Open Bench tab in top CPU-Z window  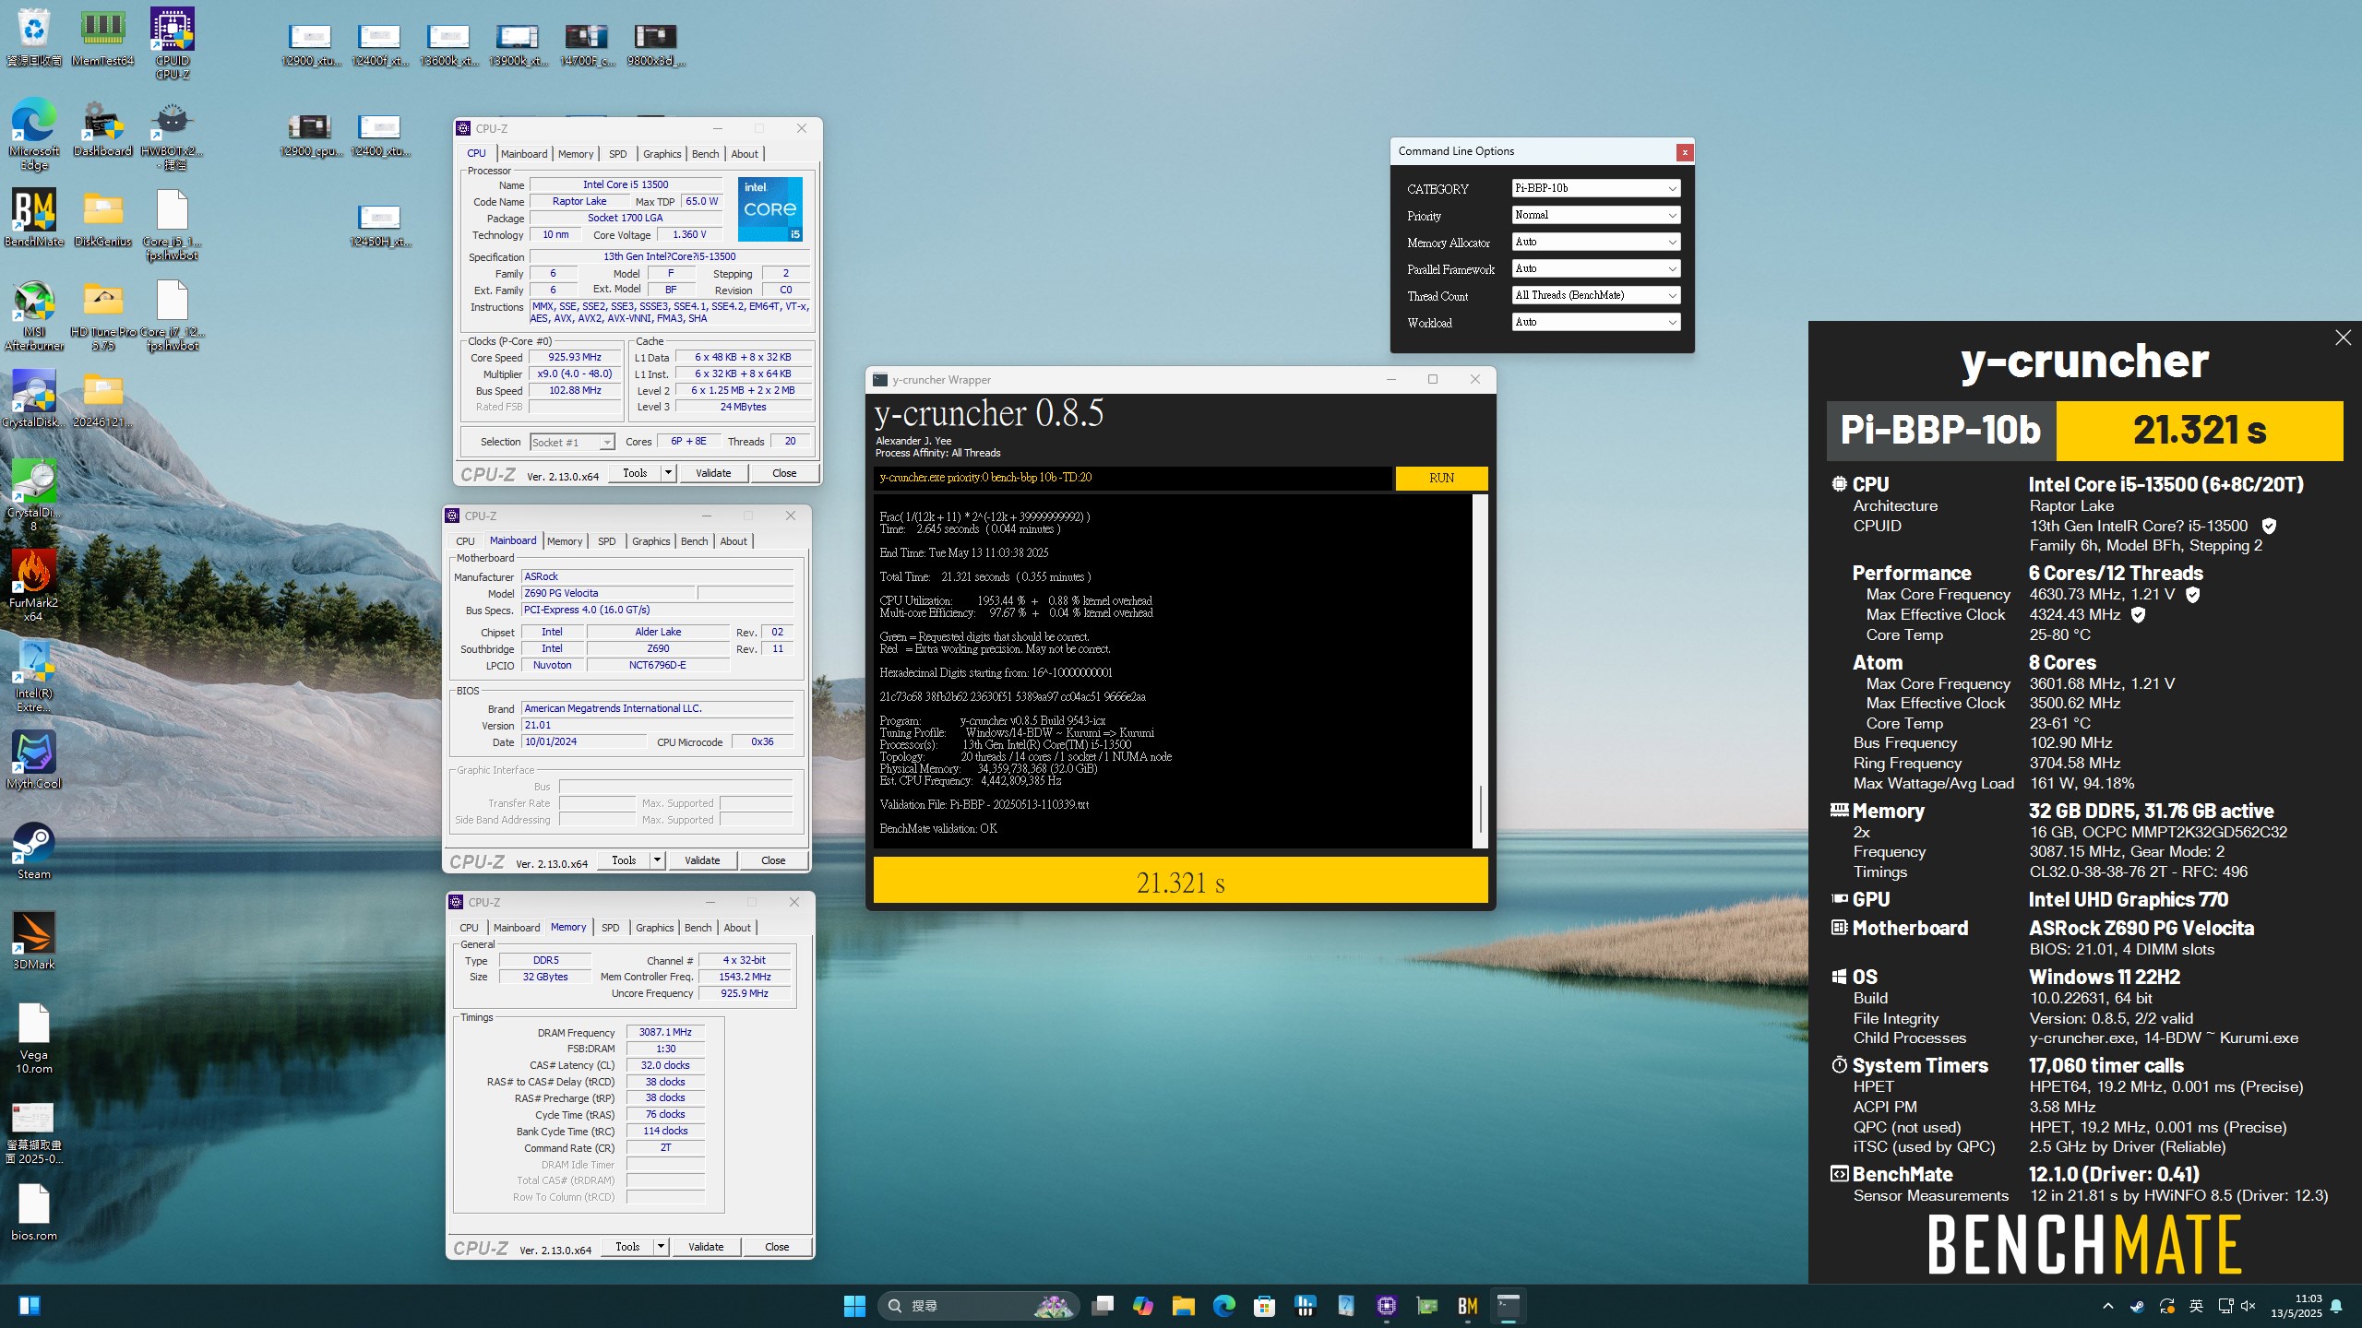(705, 154)
